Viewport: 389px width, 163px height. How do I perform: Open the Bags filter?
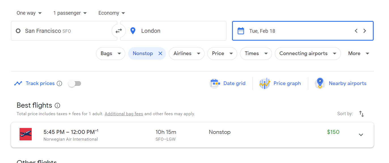point(110,53)
